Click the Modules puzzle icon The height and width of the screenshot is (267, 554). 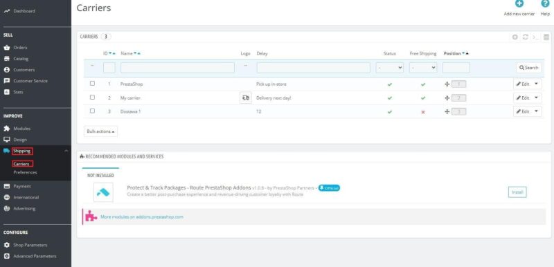point(6,129)
